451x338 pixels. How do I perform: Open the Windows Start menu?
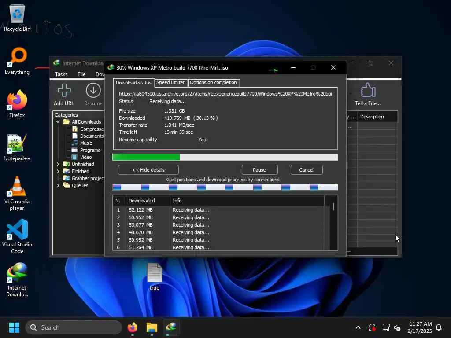(15, 327)
